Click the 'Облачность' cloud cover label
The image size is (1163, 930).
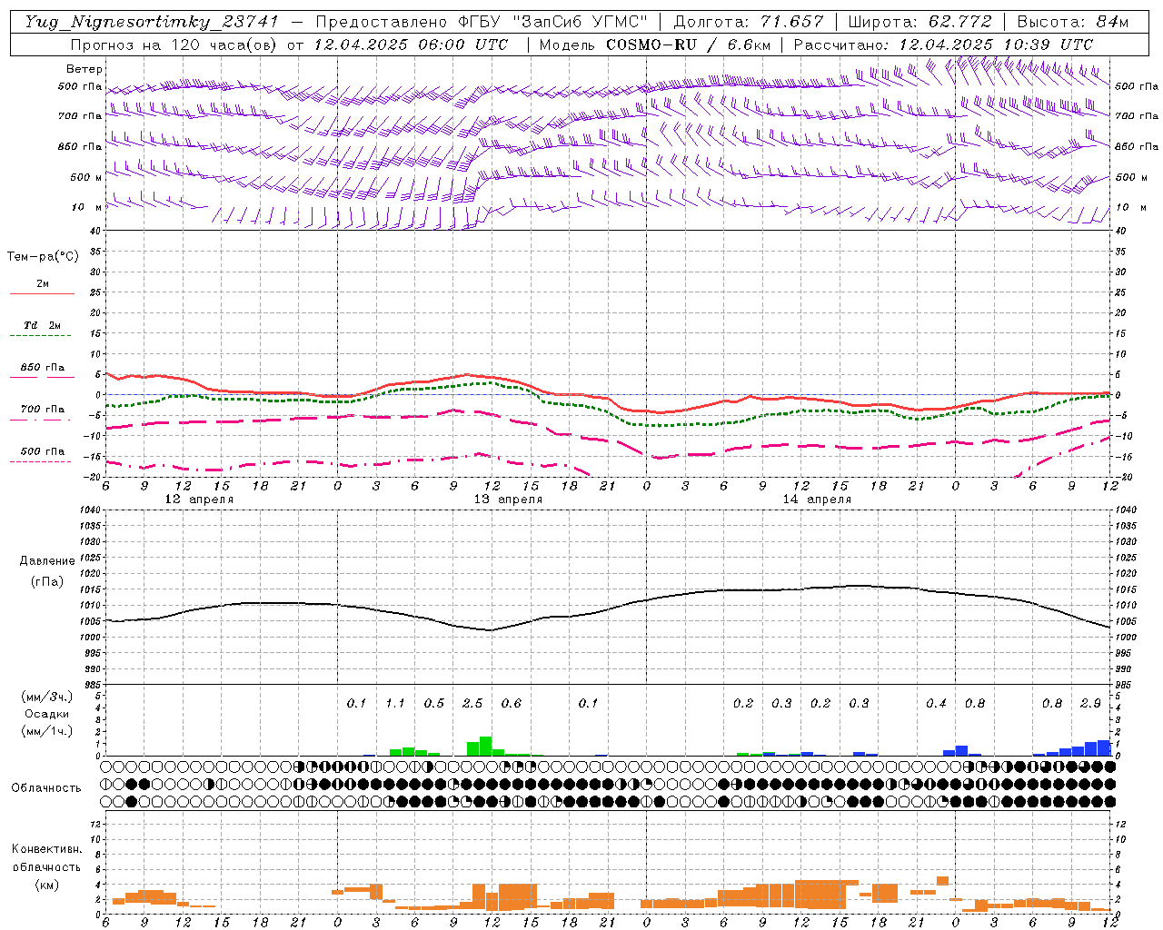[46, 787]
